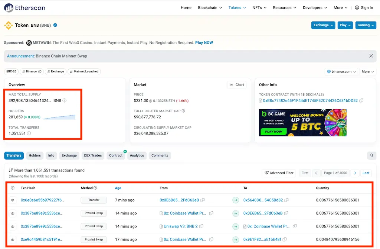Click the # Exchange tag
This screenshot has width=380, height=249.
(x=56, y=72)
